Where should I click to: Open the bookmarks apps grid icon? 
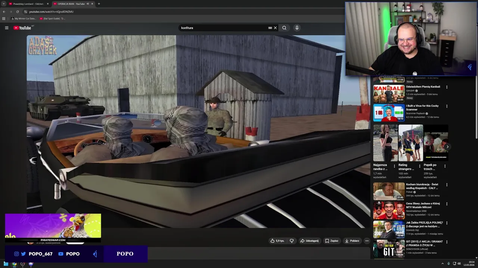pyautogui.click(x=4, y=18)
